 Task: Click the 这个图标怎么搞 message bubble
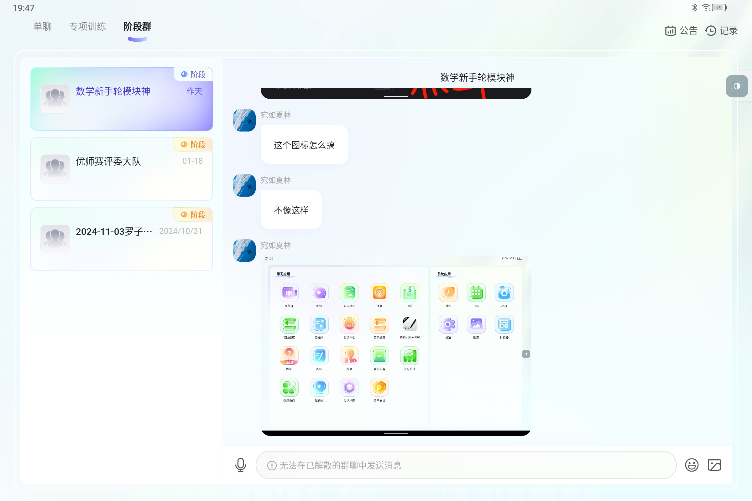(304, 144)
